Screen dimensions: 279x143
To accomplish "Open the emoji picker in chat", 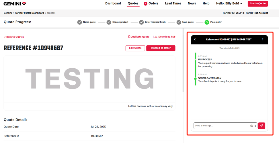I will pyautogui.click(x=251, y=126).
